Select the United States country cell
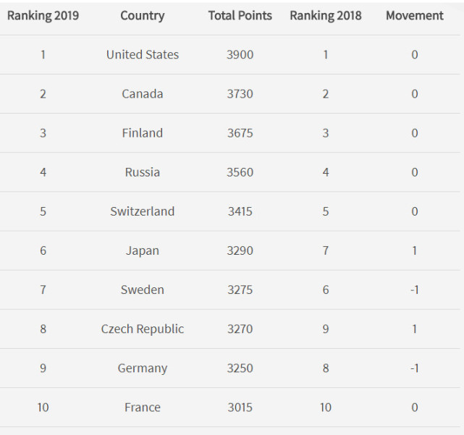The image size is (464, 435). click(143, 54)
